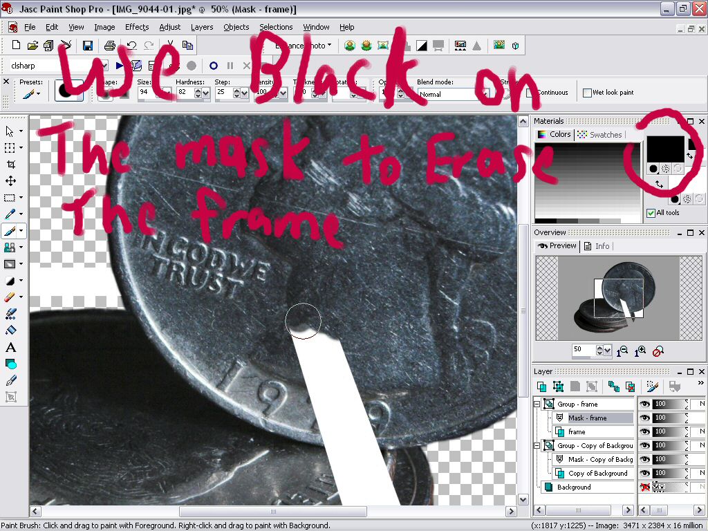
Task: Open a file with the folder icon
Action: [32, 45]
